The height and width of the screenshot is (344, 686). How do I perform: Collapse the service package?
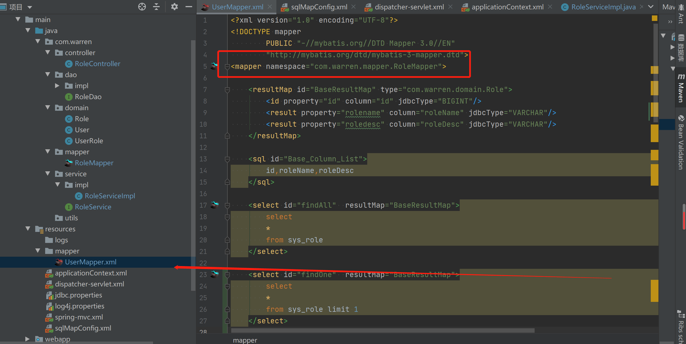[x=48, y=174]
